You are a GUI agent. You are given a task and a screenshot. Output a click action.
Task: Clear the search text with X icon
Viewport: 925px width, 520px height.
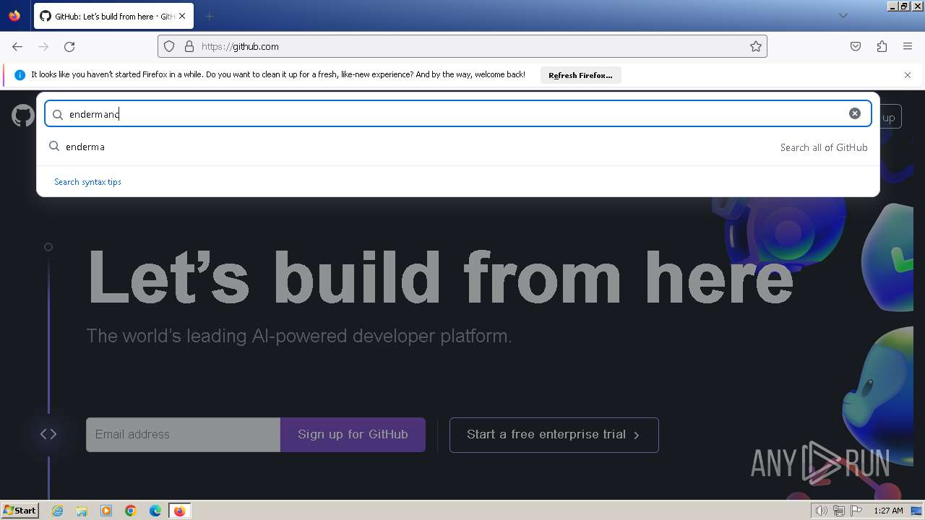(x=855, y=113)
